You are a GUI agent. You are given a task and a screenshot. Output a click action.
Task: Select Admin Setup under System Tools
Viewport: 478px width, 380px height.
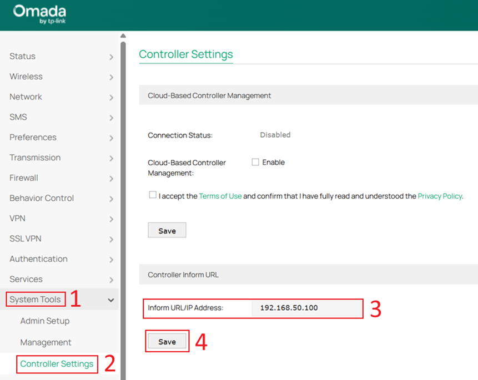(44, 321)
